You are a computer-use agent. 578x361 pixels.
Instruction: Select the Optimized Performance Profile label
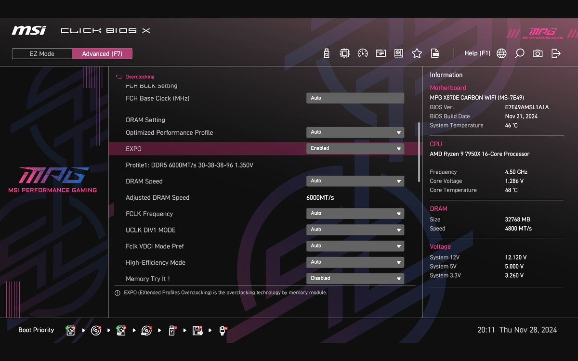coord(169,132)
